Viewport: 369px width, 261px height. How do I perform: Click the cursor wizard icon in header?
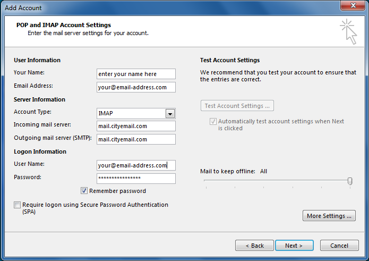click(348, 32)
